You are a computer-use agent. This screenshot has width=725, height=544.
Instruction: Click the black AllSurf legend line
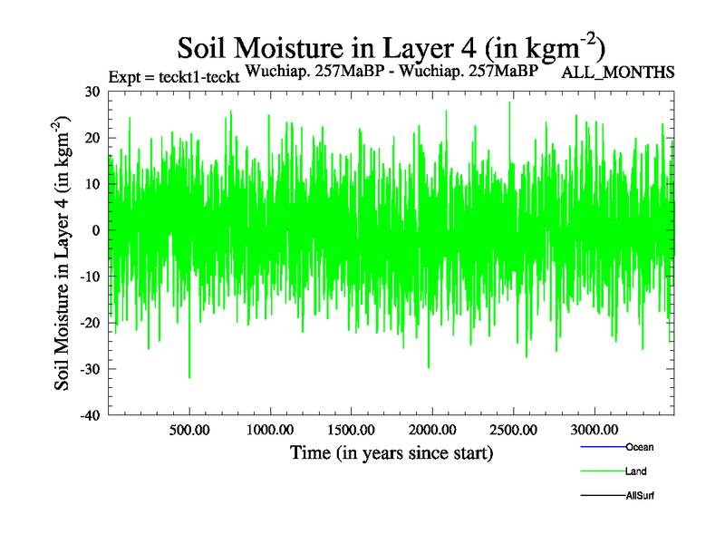(602, 496)
